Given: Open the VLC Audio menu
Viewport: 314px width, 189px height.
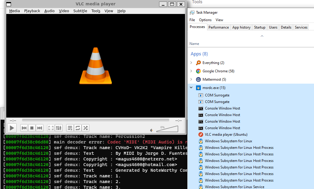Looking at the screenshot, I should tap(49, 11).
